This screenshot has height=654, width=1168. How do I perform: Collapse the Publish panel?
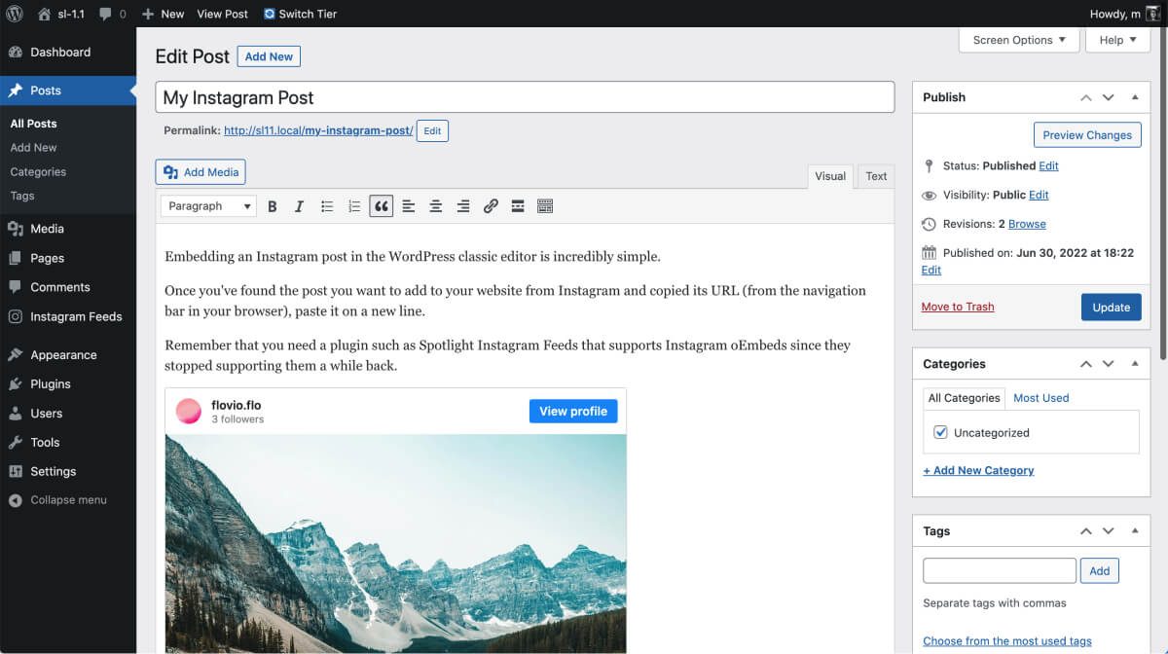[1135, 97]
